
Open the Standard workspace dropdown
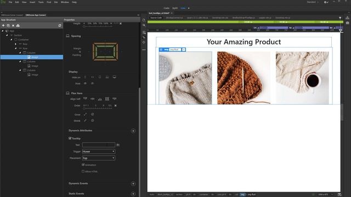[x=313, y=2]
